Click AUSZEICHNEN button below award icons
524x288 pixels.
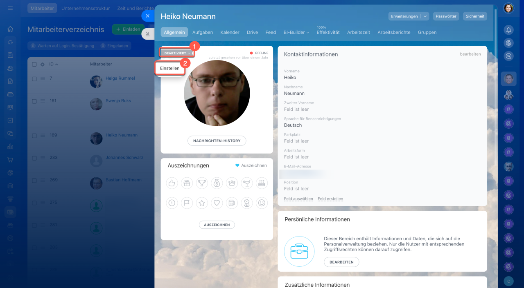tap(217, 225)
